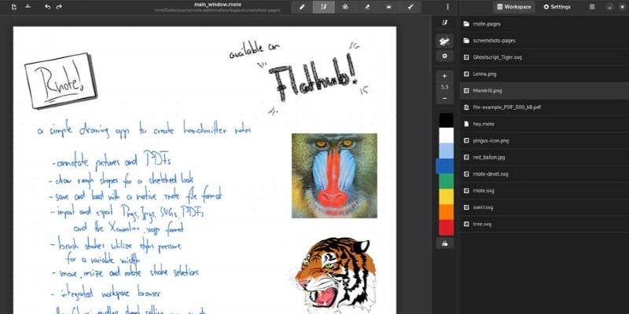Image resolution: width=629 pixels, height=314 pixels.
Task: Decrease stroke width with minus button
Action: [445, 98]
